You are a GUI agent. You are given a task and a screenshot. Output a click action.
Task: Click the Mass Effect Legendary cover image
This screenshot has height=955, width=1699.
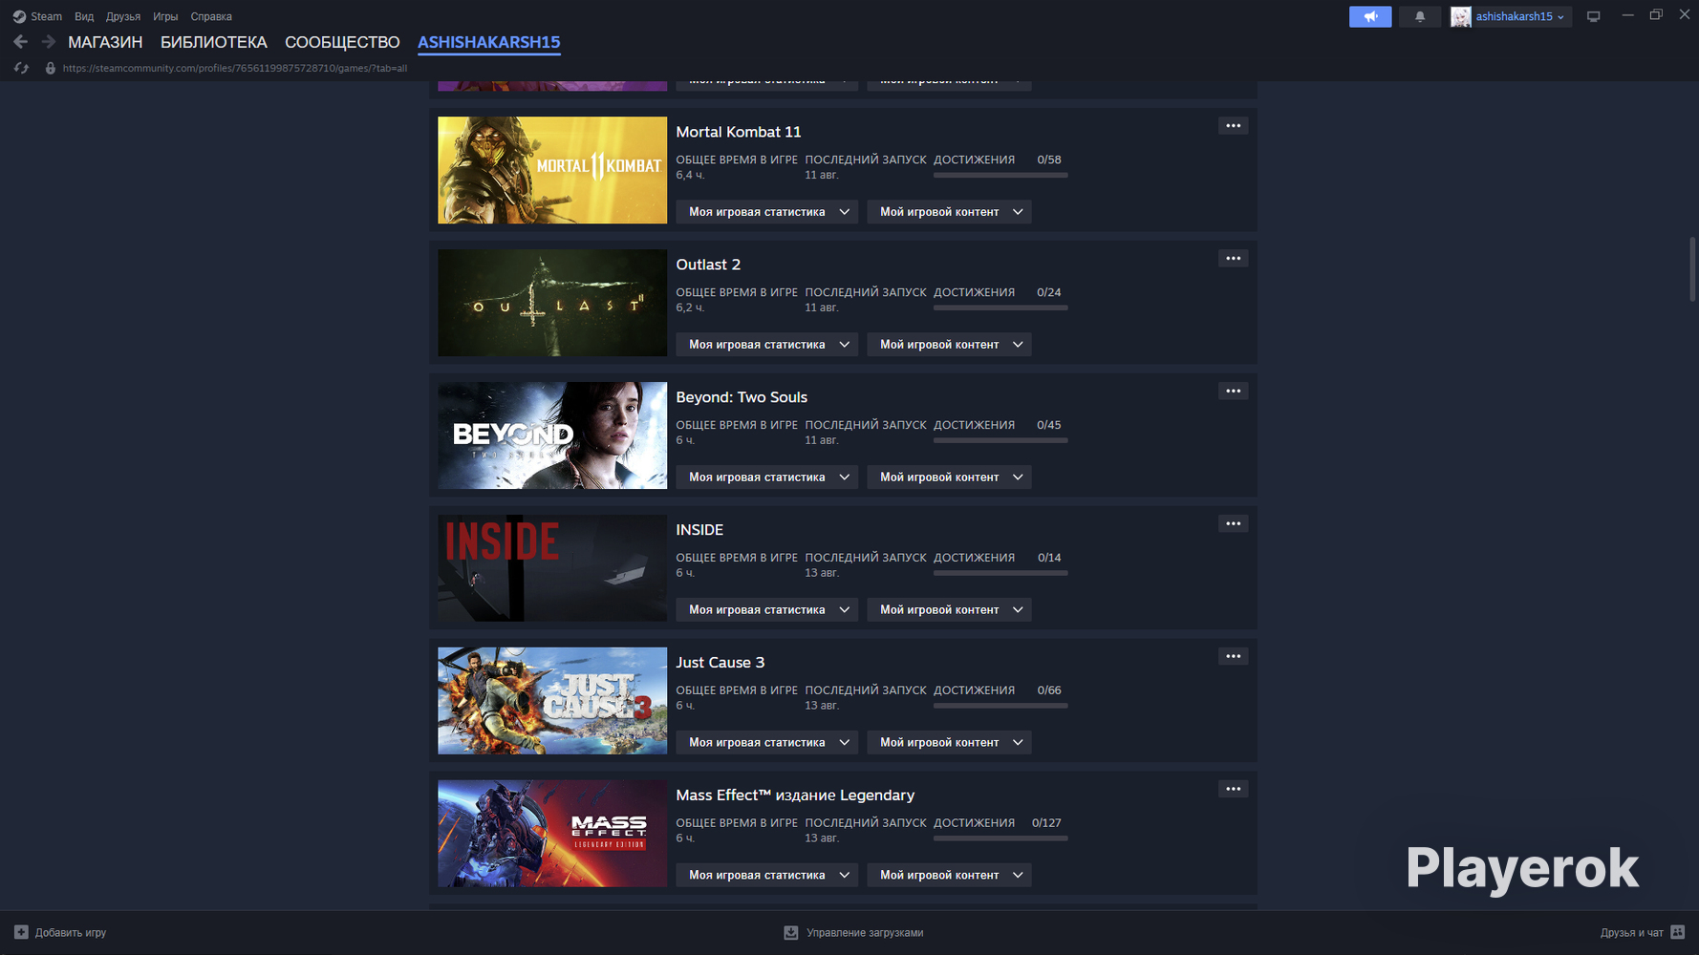coord(552,834)
